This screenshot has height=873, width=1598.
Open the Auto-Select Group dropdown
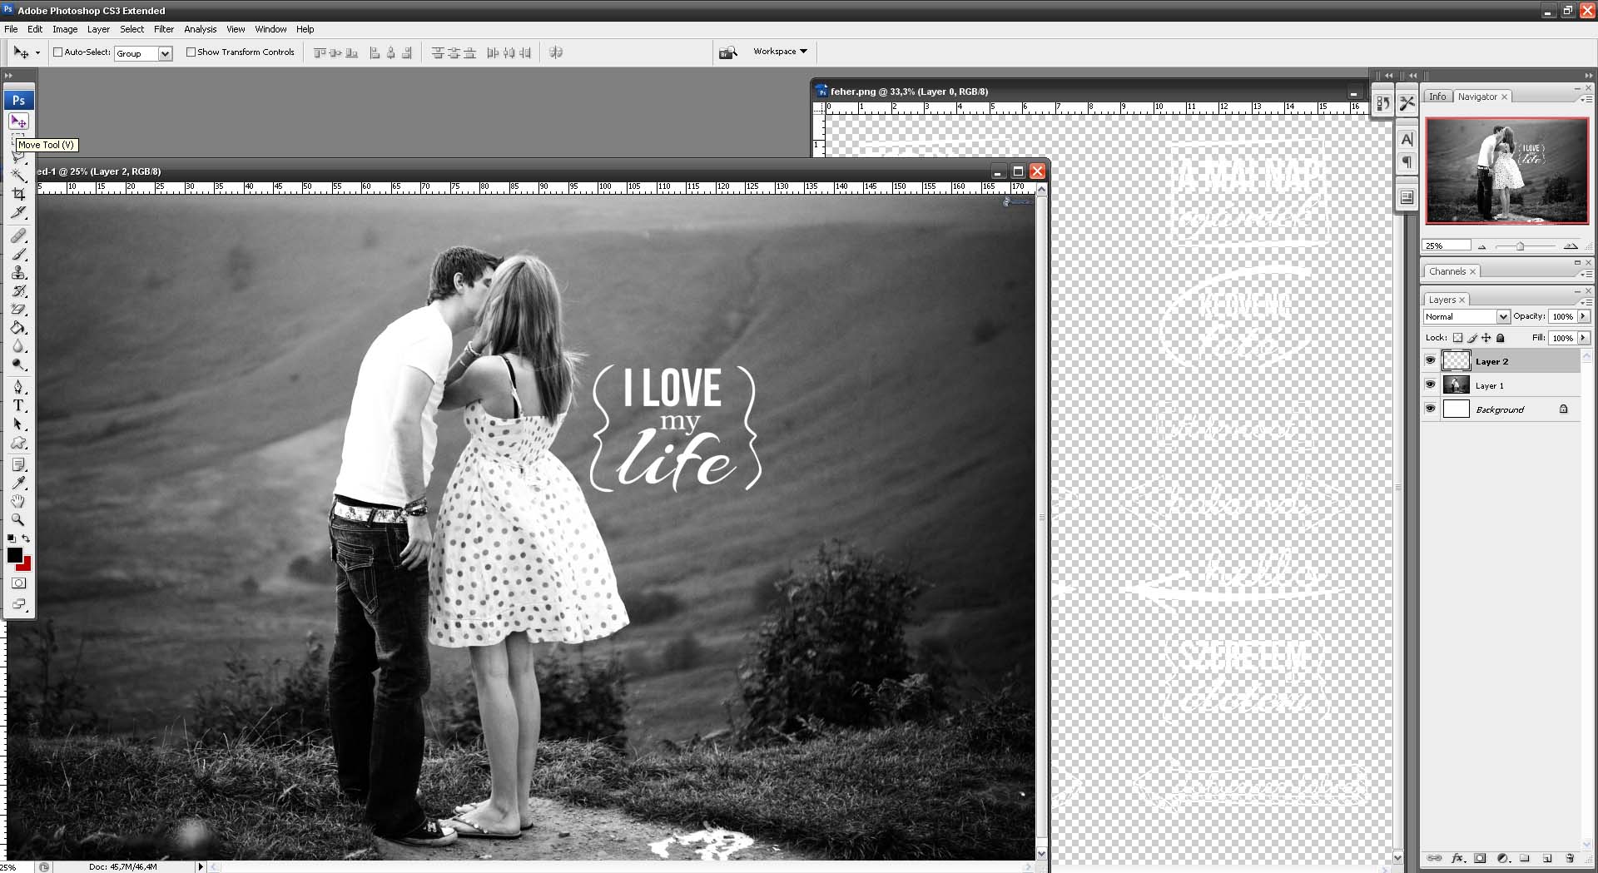[143, 53]
